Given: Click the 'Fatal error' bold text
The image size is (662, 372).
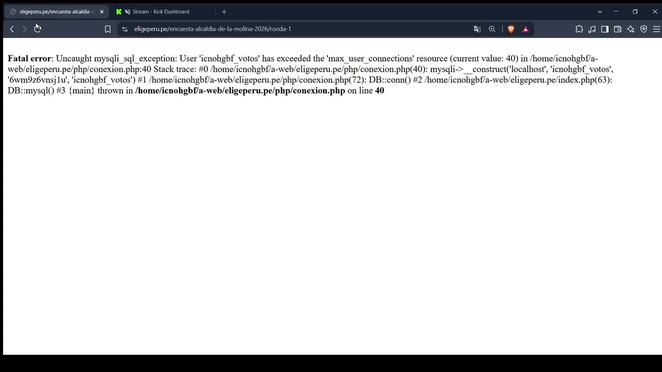Looking at the screenshot, I should 29,58.
